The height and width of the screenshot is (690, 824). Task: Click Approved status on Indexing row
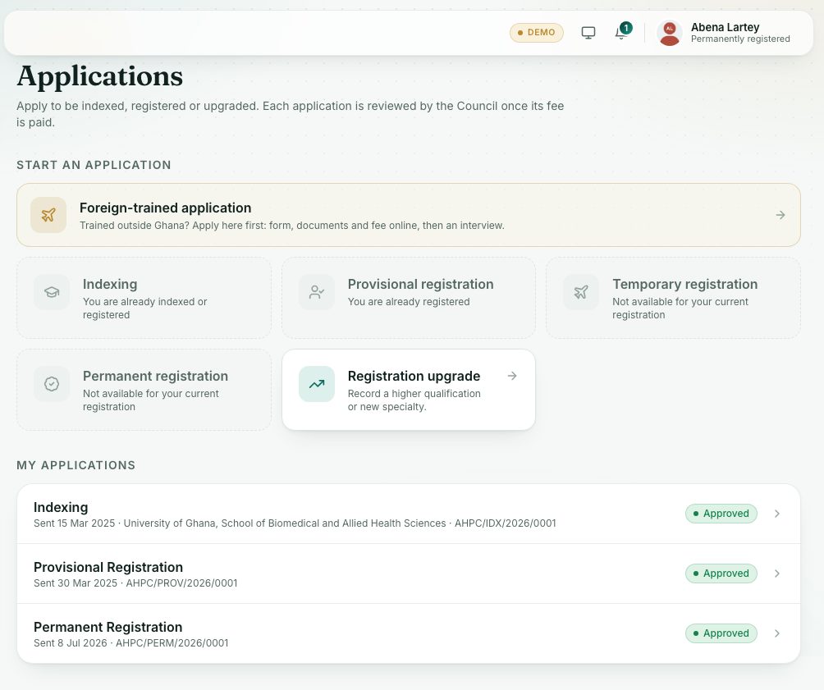tap(721, 514)
